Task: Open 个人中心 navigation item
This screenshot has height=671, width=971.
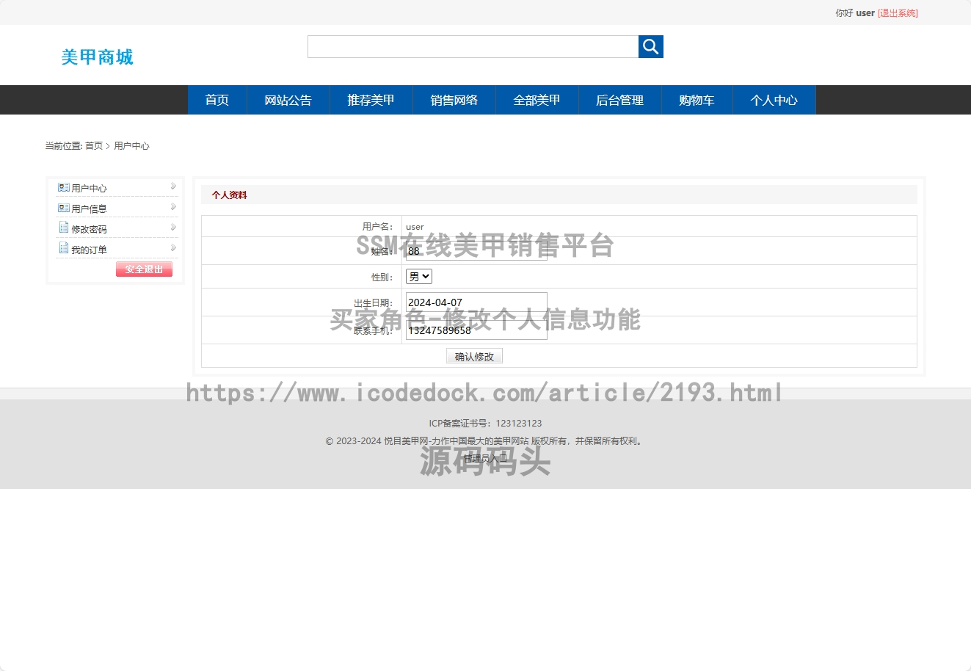Action: [774, 100]
